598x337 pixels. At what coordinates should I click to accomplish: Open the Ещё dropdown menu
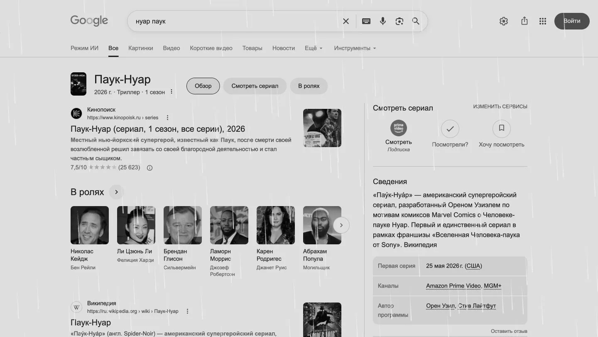click(314, 48)
